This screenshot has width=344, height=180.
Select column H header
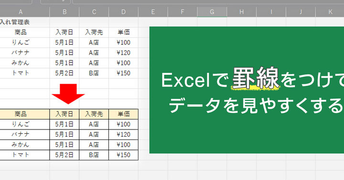(242, 12)
